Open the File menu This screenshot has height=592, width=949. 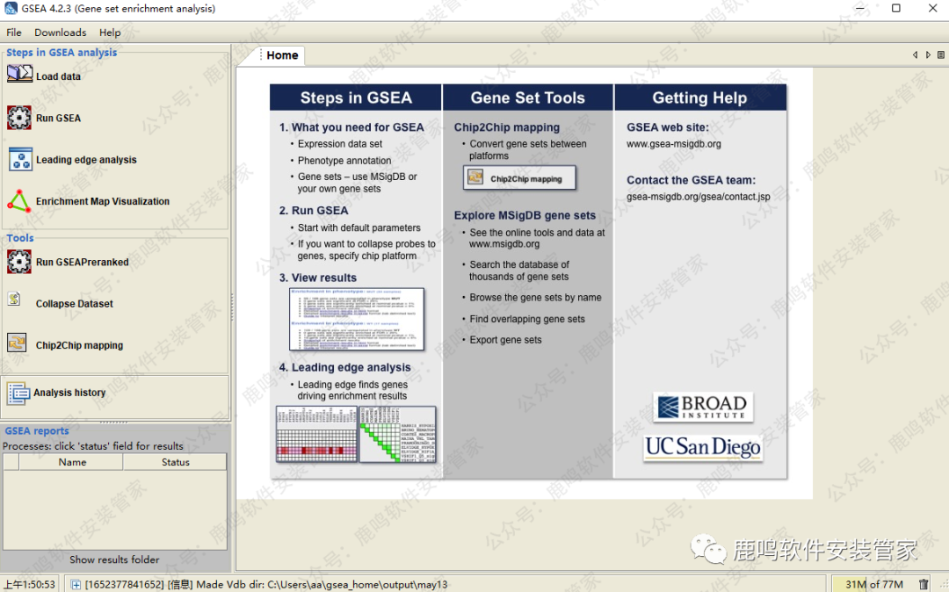(x=14, y=32)
